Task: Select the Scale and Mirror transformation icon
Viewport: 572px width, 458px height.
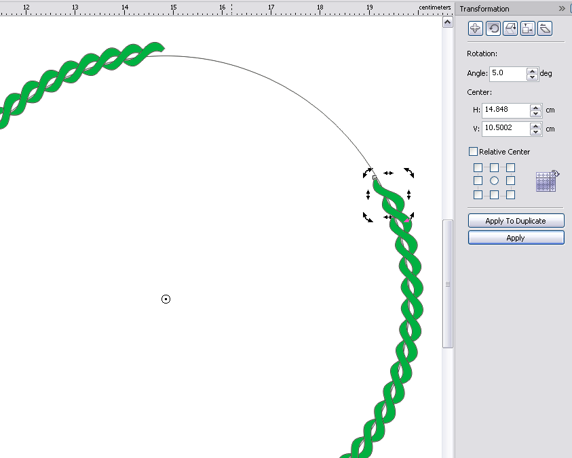Action: tap(510, 28)
